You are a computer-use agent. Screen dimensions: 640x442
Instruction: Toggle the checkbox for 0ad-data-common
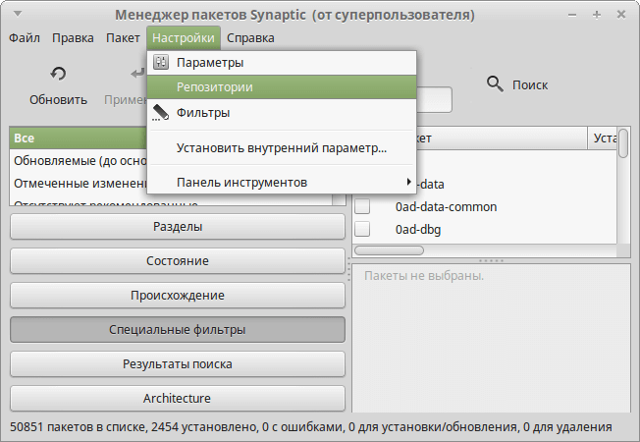coord(362,206)
